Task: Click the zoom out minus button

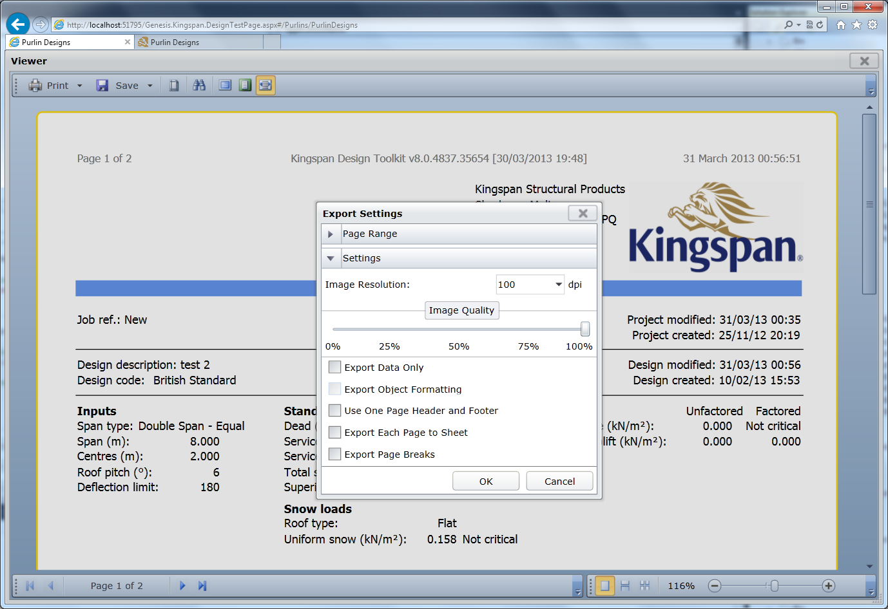Action: [x=714, y=586]
